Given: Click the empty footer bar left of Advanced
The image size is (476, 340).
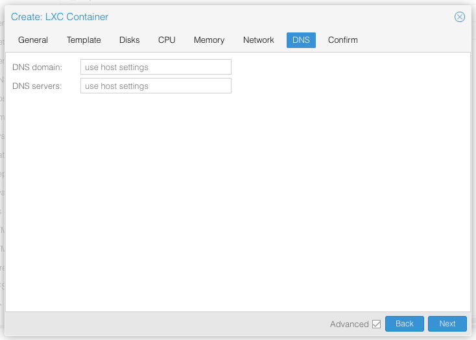Looking at the screenshot, I should pyautogui.click(x=162, y=324).
